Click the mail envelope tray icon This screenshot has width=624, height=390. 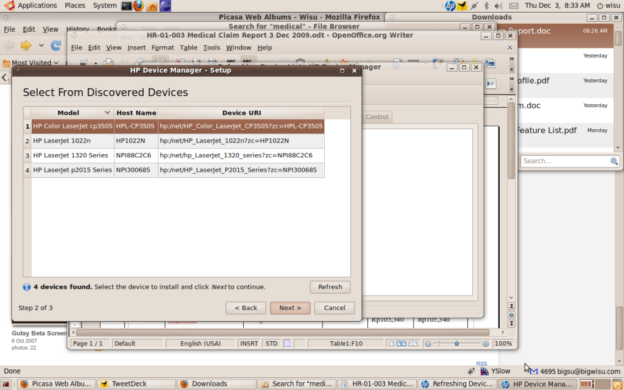(x=514, y=5)
